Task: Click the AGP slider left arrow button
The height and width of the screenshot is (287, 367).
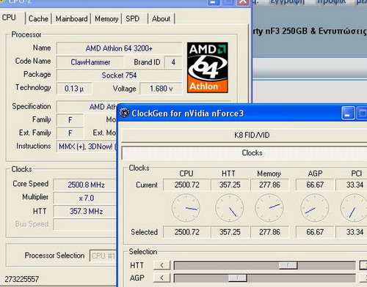Action: [161, 277]
